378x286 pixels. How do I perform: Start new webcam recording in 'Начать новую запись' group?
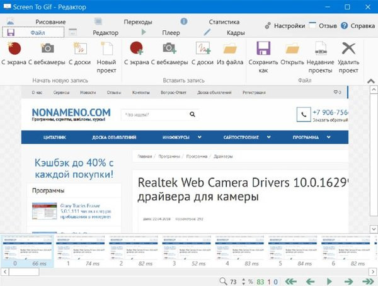coord(47,49)
